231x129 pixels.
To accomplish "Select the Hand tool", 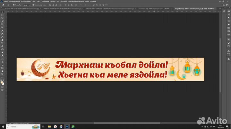I will coord(2,71).
